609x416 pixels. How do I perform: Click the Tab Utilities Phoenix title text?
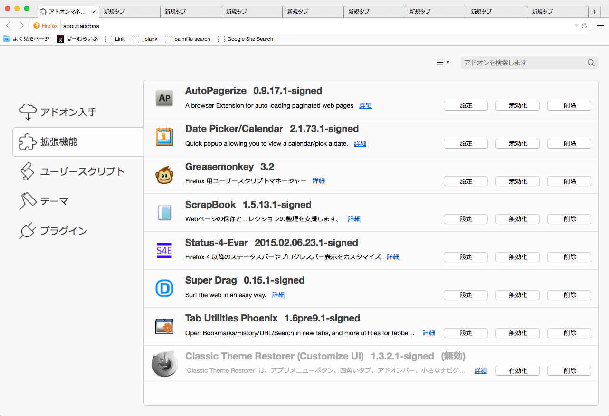(231, 318)
